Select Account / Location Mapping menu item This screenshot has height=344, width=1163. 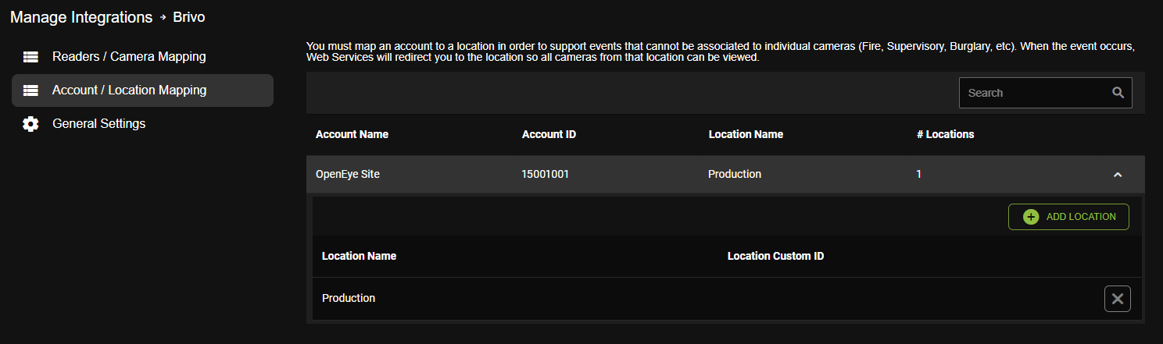tap(142, 90)
